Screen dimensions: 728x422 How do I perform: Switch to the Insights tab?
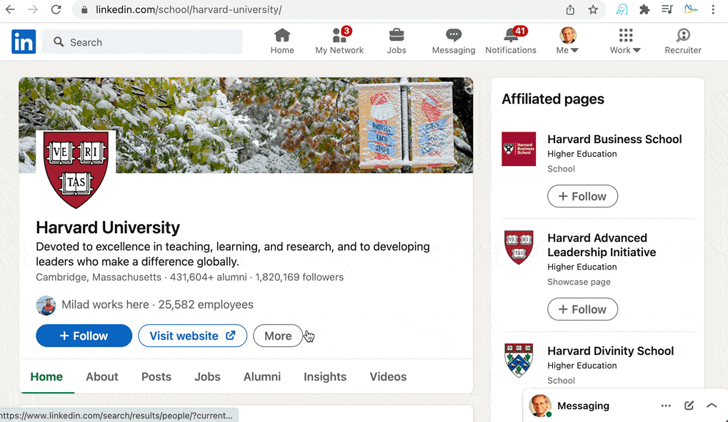coord(325,376)
